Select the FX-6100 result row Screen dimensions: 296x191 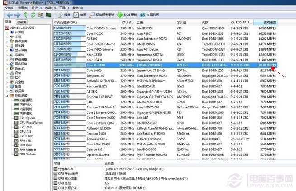[165, 39]
